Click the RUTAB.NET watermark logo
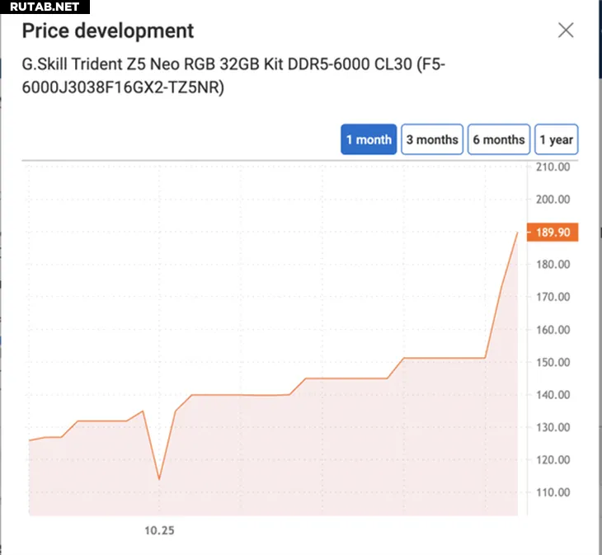The height and width of the screenshot is (555, 602). pos(45,7)
